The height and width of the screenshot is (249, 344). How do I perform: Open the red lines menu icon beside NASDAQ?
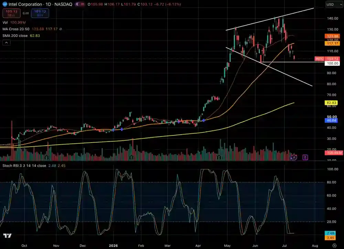[x=83, y=4]
